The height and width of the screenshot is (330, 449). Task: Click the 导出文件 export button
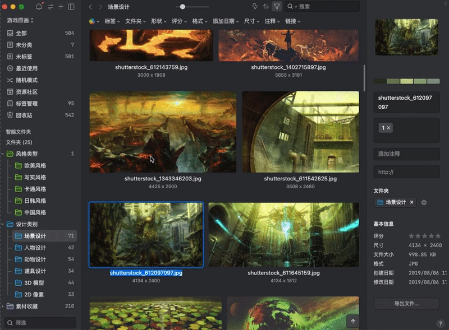[406, 304]
